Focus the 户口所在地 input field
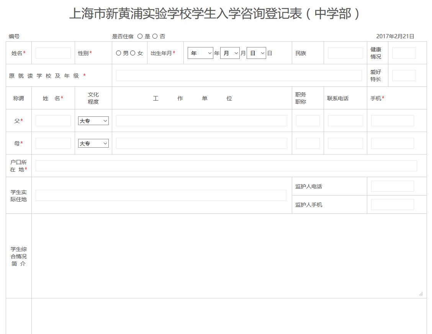 226,166
